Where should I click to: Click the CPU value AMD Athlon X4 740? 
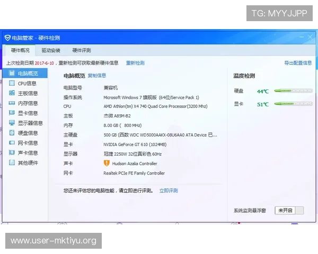click(155, 106)
